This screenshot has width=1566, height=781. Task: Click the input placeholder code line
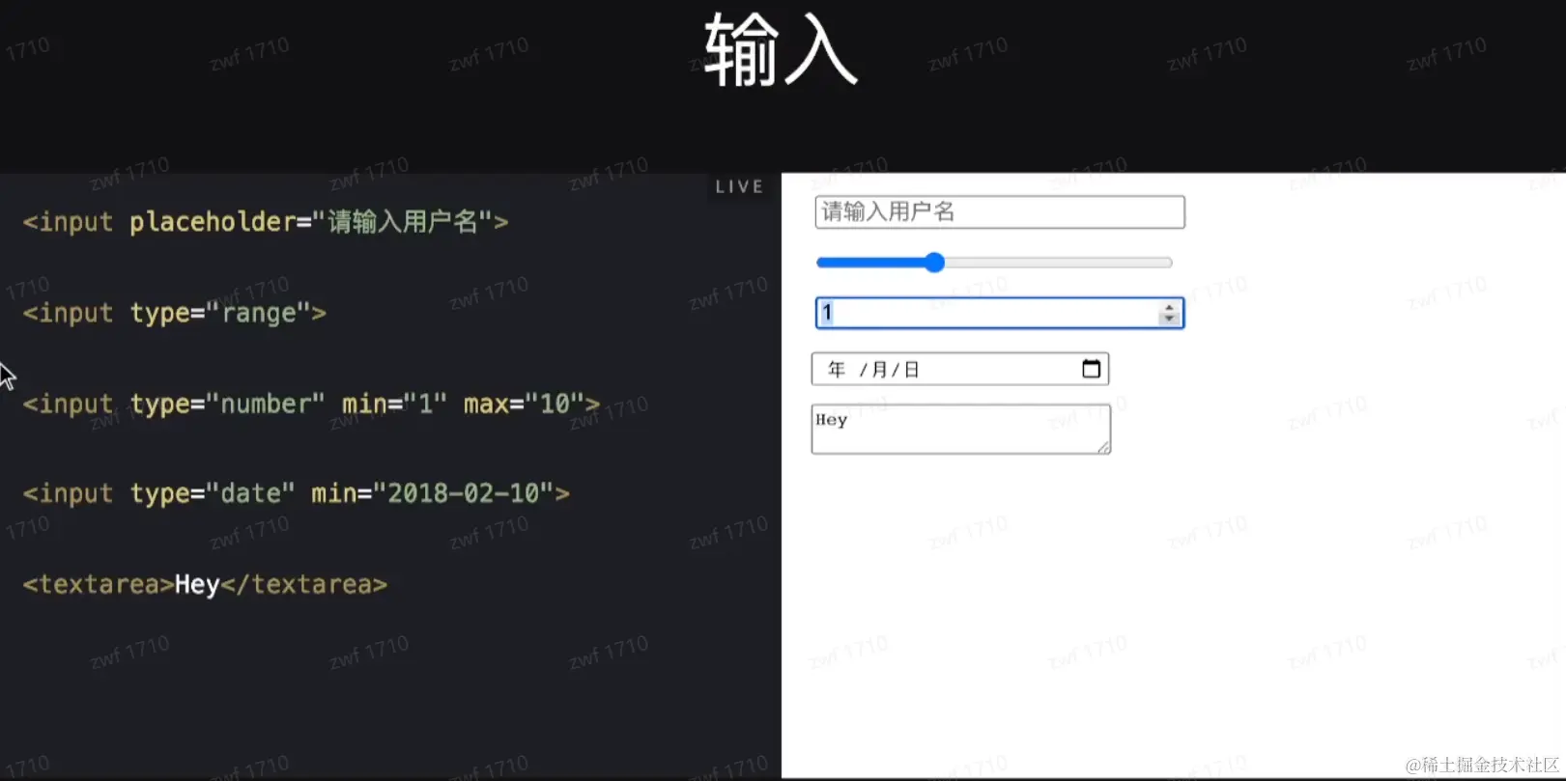tap(266, 222)
